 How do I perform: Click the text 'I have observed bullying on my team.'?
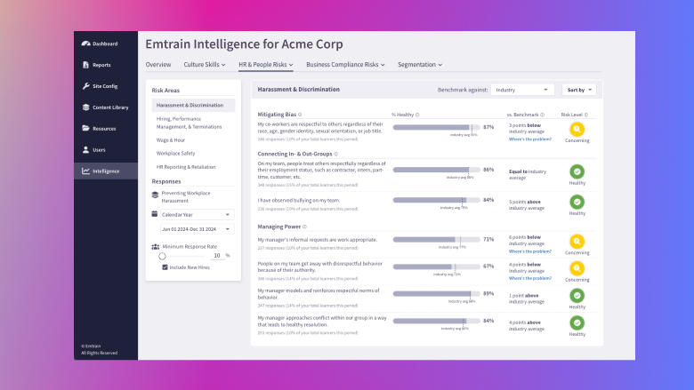click(x=299, y=200)
